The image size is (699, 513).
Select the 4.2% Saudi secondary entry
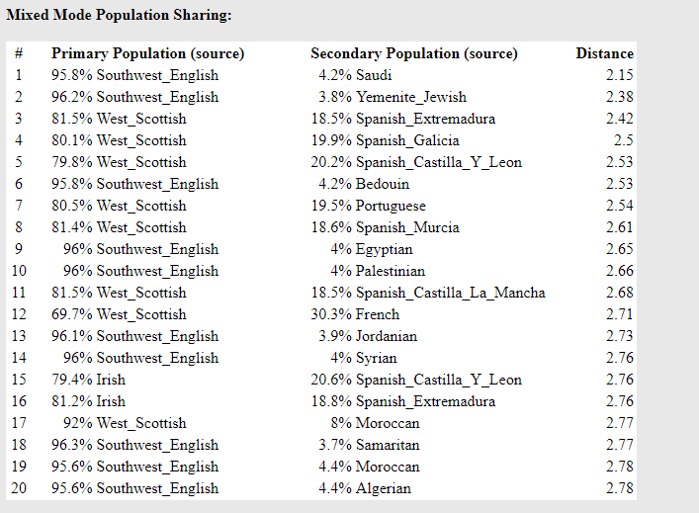(x=355, y=75)
